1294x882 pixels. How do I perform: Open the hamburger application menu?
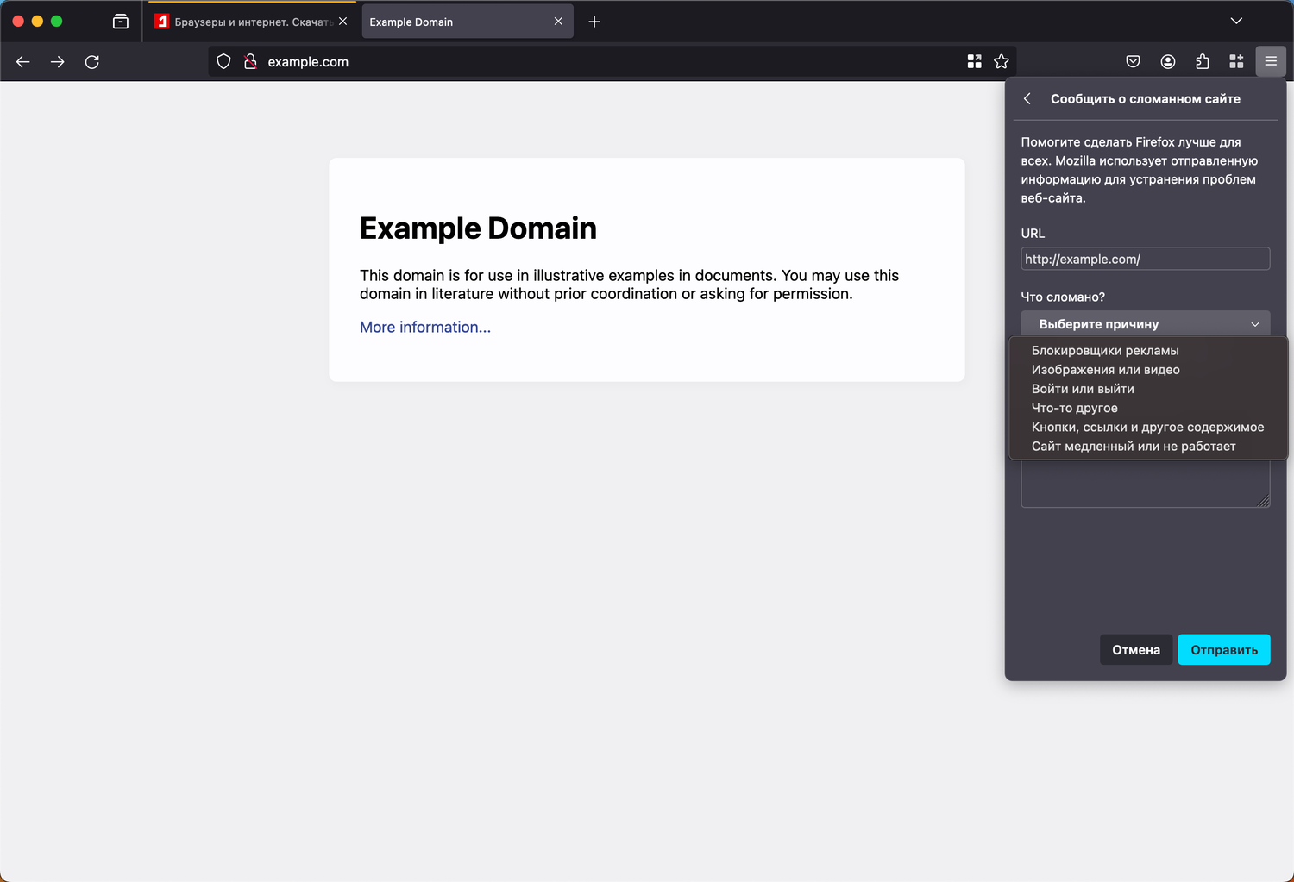tap(1270, 61)
